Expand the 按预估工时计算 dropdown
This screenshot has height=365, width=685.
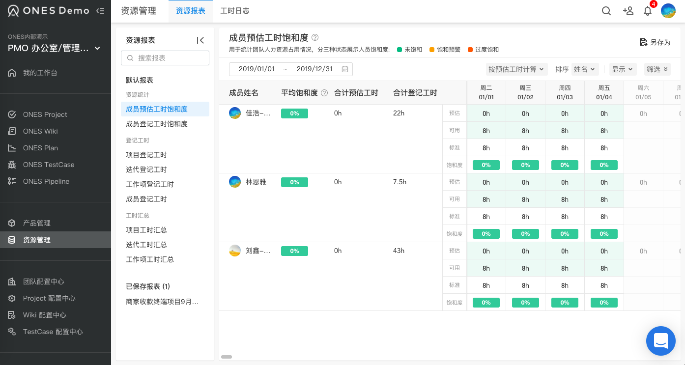[x=517, y=69]
